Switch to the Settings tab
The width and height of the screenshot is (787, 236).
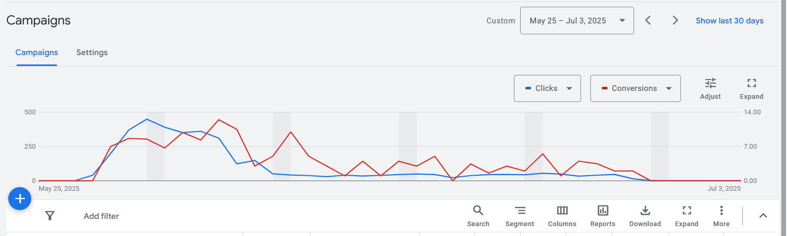coord(92,53)
